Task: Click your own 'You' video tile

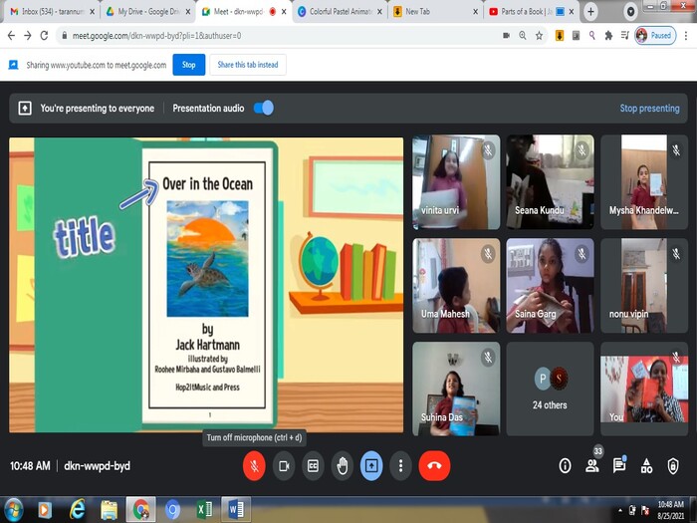Action: tap(644, 390)
